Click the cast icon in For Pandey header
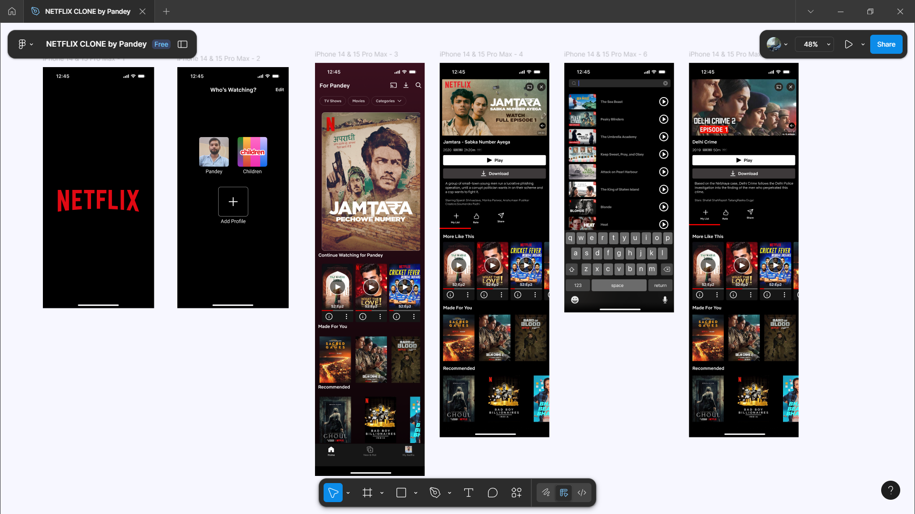 click(393, 85)
